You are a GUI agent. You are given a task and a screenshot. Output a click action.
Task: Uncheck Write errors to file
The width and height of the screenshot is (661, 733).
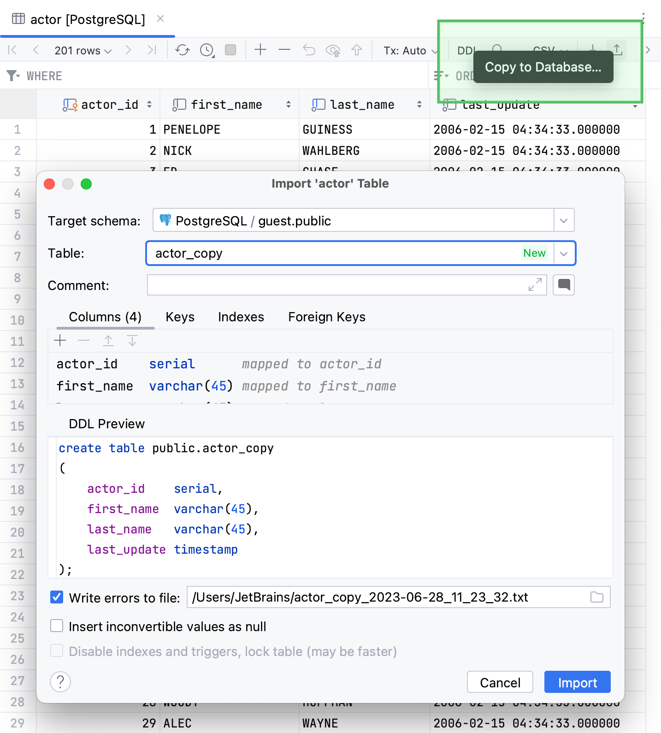(57, 597)
